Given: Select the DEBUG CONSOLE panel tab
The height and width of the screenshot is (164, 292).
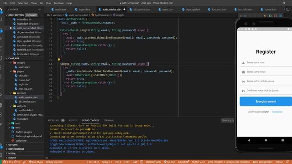Looking at the screenshot, I should [90, 120].
